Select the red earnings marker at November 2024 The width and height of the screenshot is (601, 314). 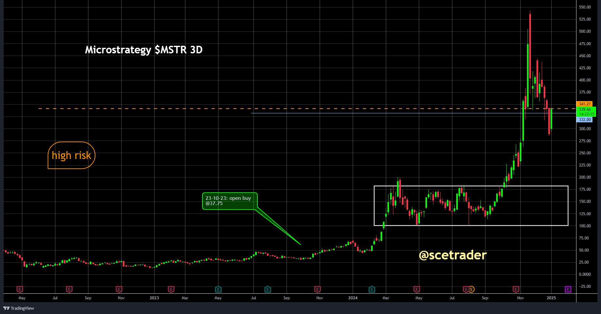point(516,289)
